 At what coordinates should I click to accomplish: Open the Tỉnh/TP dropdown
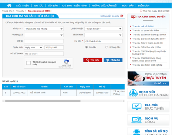point(44,29)
